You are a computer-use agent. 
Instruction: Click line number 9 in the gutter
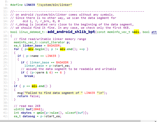click(7, 5)
